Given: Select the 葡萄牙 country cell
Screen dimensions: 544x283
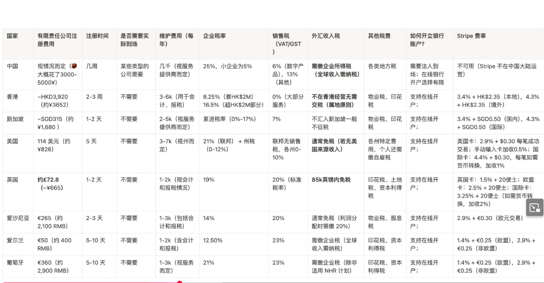Looking at the screenshot, I should [x=15, y=263].
